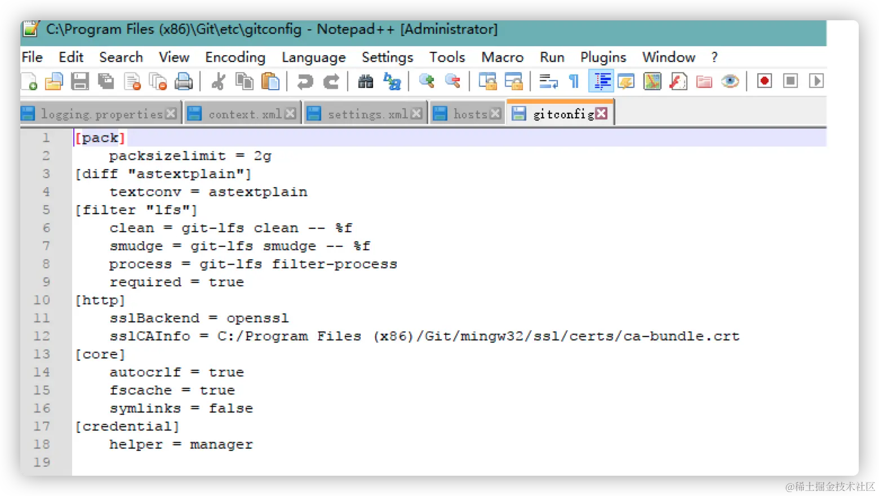Open the Plugins menu

coord(603,57)
